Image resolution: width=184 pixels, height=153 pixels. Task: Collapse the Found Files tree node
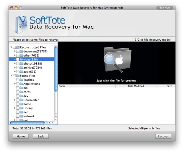pos(11,75)
